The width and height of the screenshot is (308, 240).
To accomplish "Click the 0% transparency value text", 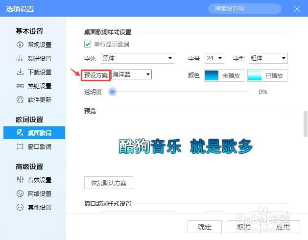I will (x=263, y=92).
